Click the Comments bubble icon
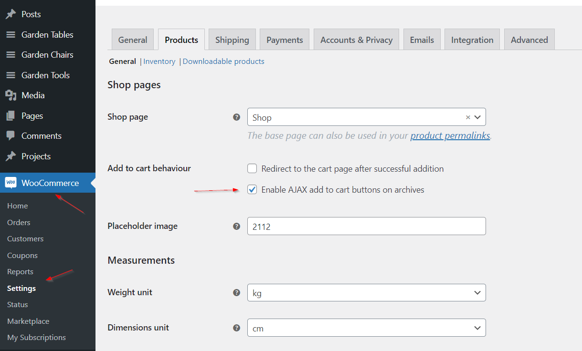The width and height of the screenshot is (582, 351). [x=11, y=136]
